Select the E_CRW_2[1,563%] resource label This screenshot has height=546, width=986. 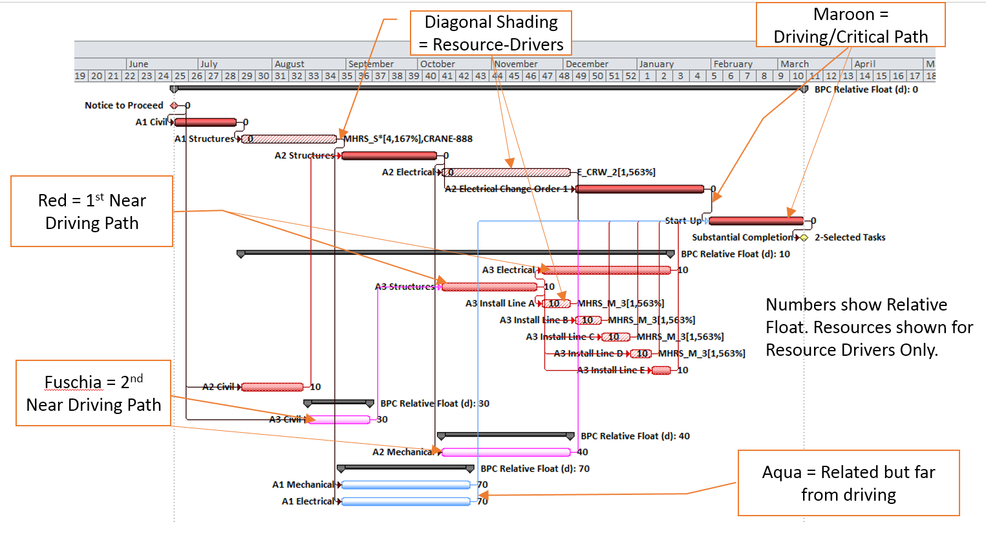point(616,172)
